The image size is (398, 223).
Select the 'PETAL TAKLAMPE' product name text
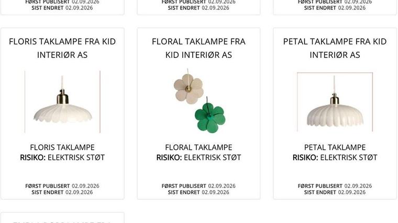(x=335, y=147)
